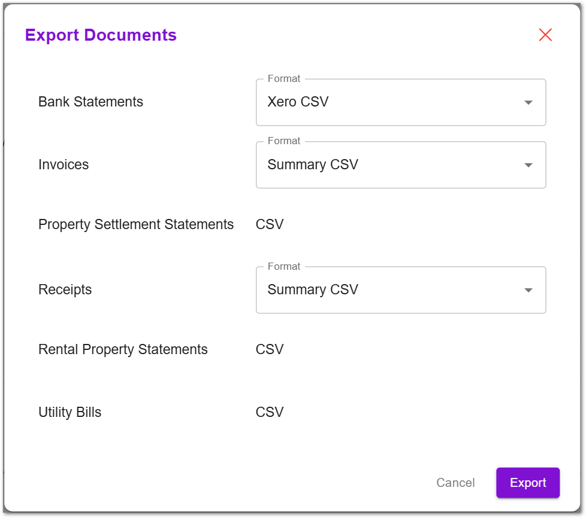586x518 pixels.
Task: Click the Cancel button
Action: click(455, 483)
